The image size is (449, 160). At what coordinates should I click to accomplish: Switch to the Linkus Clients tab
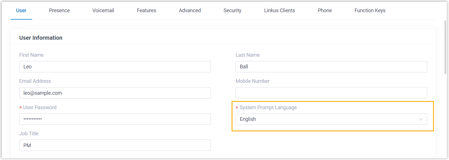(x=279, y=10)
